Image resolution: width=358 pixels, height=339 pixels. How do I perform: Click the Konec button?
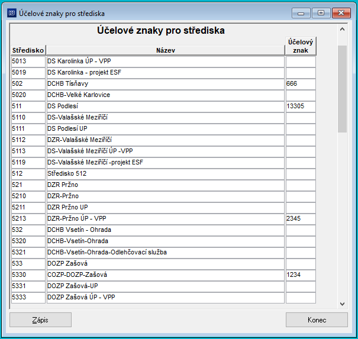[317, 319]
